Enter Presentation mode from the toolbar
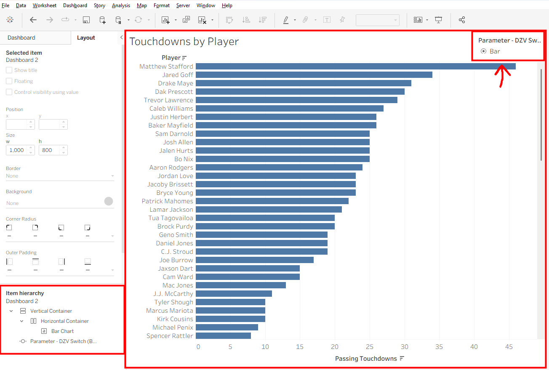The height and width of the screenshot is (370, 549). point(439,20)
